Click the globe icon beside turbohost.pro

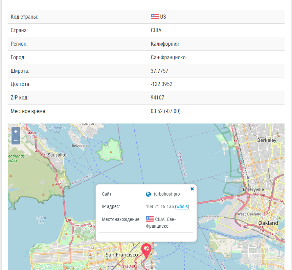[x=149, y=194]
